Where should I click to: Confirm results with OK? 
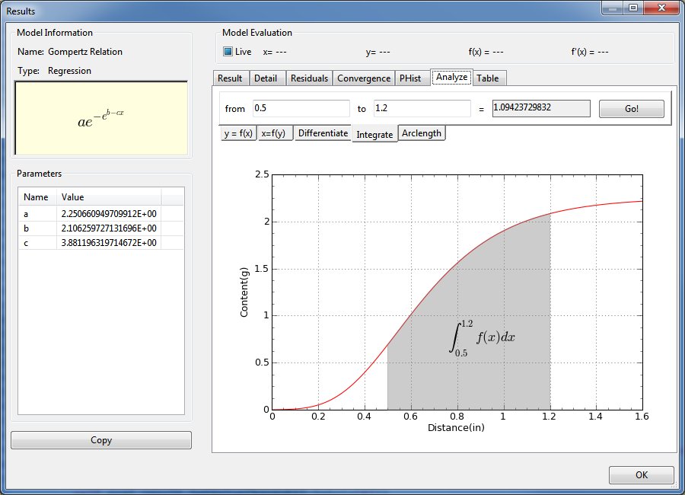pos(641,474)
